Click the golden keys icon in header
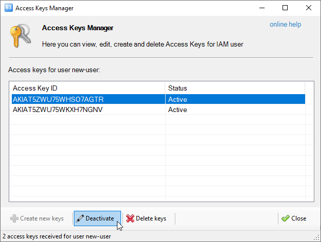 click(x=21, y=35)
